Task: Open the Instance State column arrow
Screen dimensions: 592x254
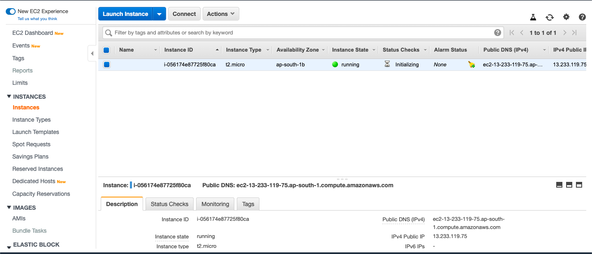Action: tap(374, 50)
